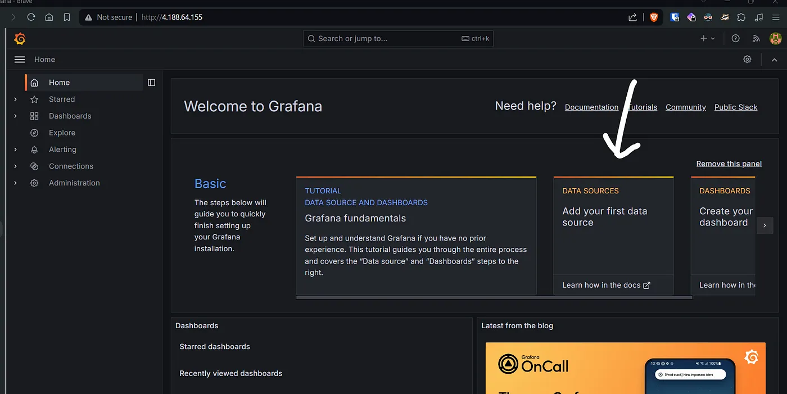The width and height of the screenshot is (787, 394).
Task: Open the news feed RSS icon
Action: 756,38
